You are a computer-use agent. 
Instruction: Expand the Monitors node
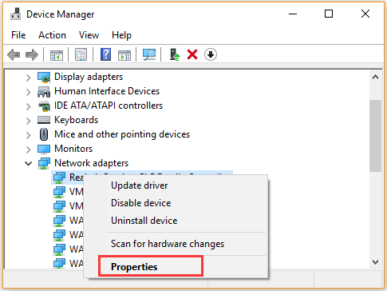click(28, 149)
